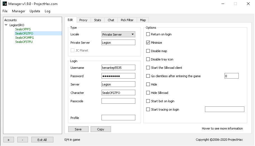Click the minus button to remove account
The height and width of the screenshot is (146, 255).
(x=23, y=140)
